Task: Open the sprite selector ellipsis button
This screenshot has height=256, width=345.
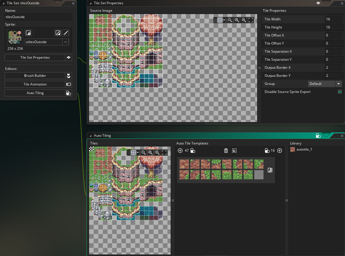Action: [66, 42]
